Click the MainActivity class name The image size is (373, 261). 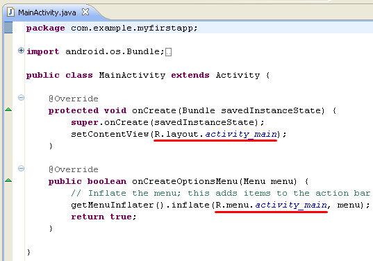coord(132,75)
